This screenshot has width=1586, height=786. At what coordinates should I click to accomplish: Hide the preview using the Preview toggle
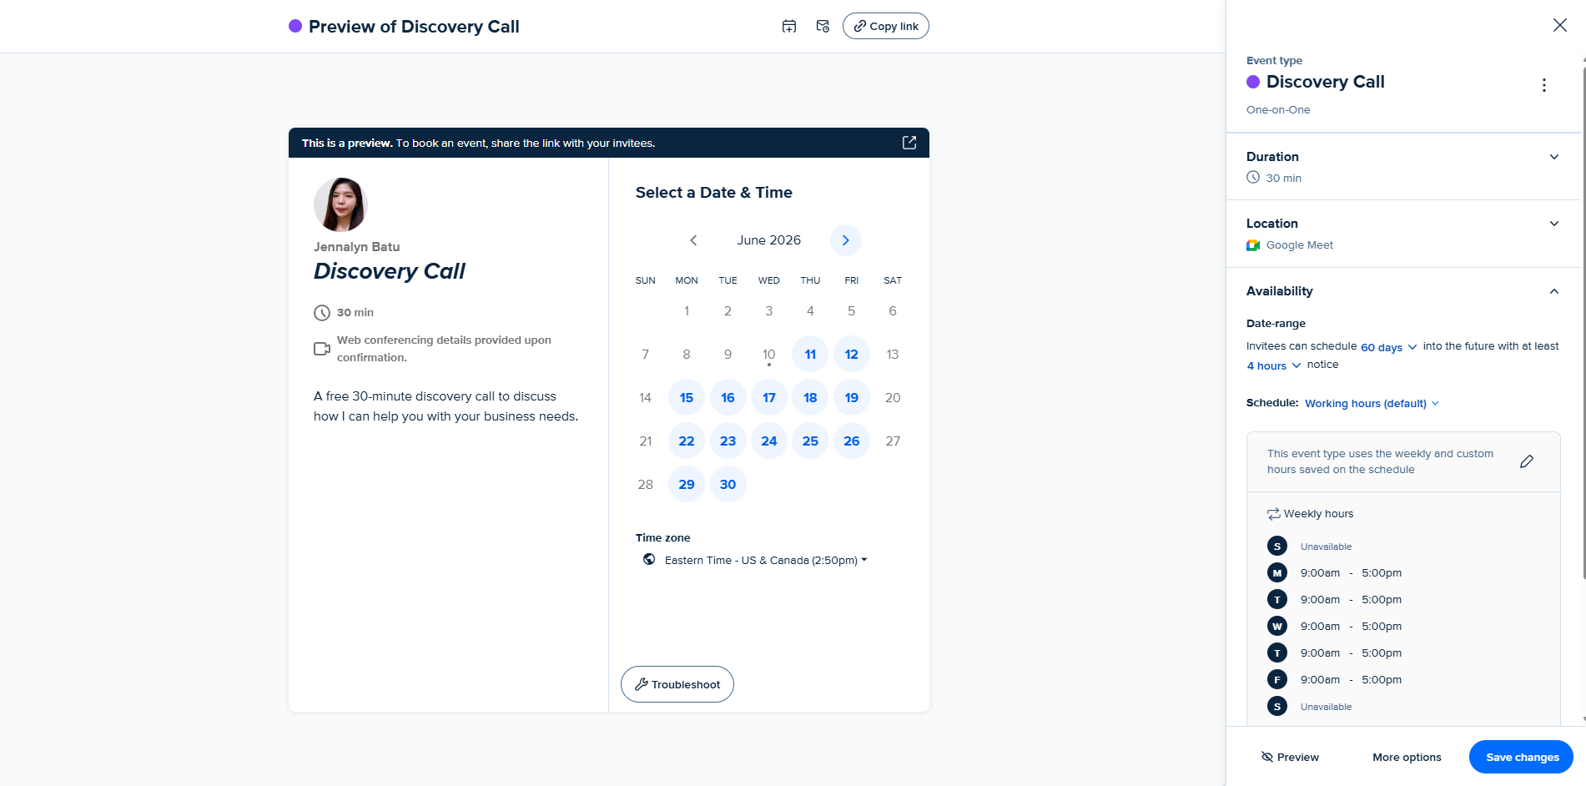[x=1290, y=757]
